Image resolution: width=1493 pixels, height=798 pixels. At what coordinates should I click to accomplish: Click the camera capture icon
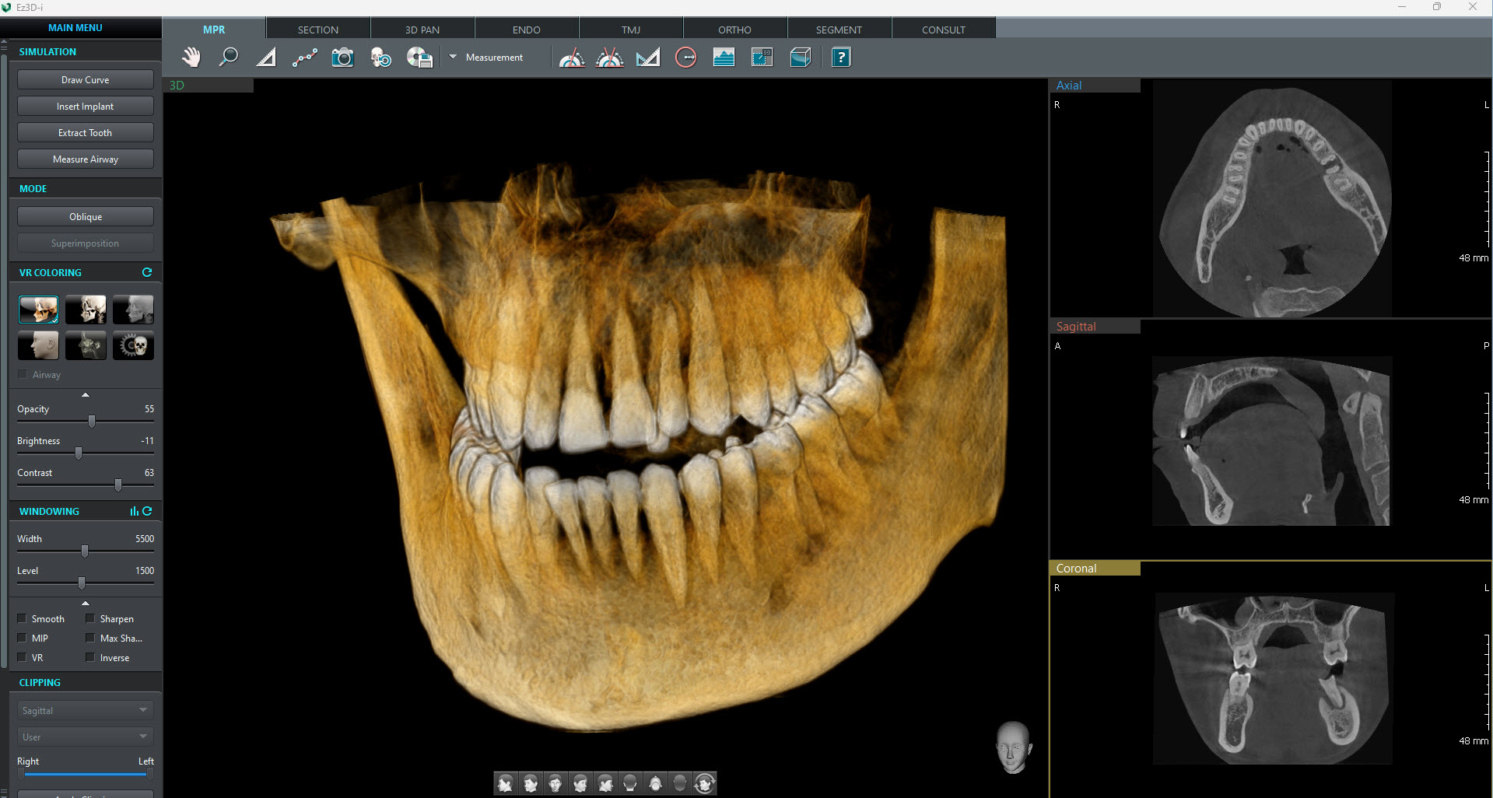[342, 58]
